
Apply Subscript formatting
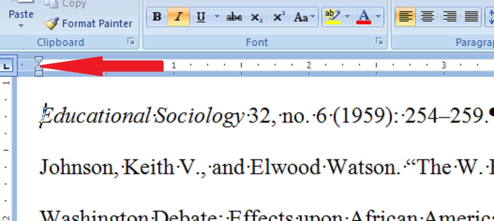click(x=256, y=17)
